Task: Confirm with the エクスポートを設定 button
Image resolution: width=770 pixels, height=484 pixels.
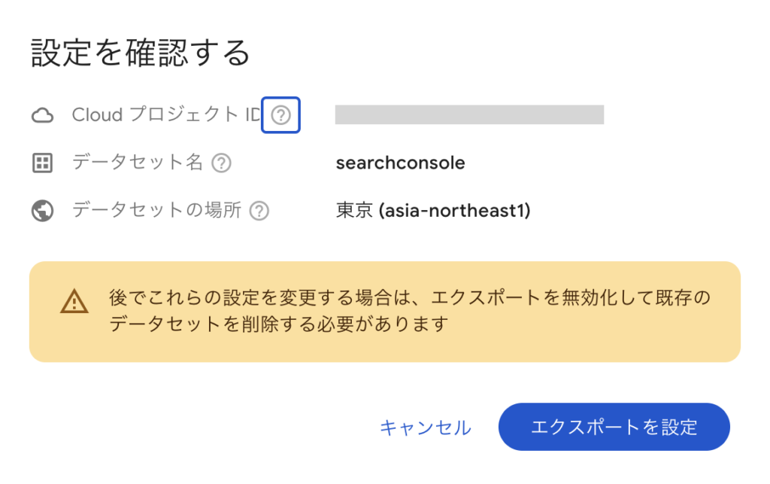Action: (614, 427)
